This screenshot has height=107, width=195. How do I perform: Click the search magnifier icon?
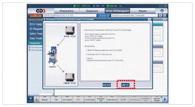162,11
